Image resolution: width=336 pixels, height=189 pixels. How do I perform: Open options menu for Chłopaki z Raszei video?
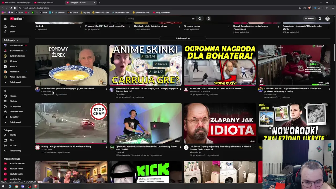pos(329,89)
